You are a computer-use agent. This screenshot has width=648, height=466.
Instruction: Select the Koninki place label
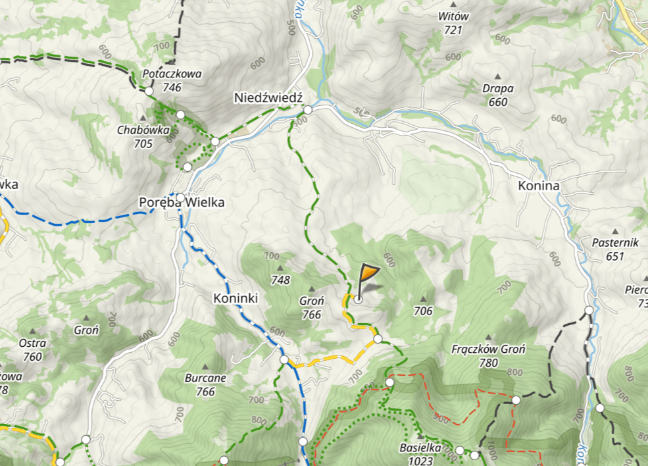point(236,298)
